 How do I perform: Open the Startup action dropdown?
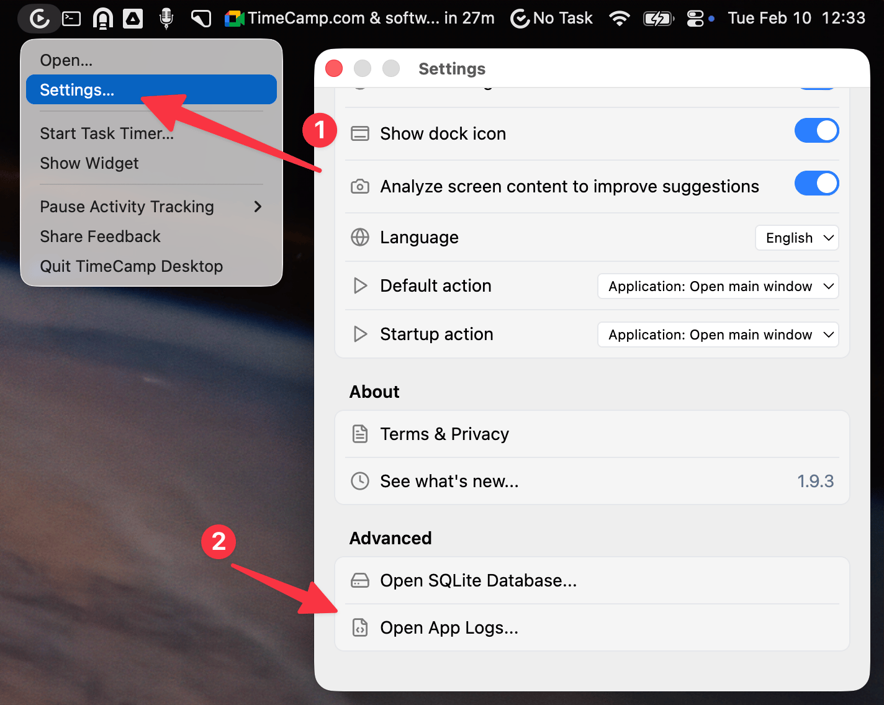(x=718, y=335)
